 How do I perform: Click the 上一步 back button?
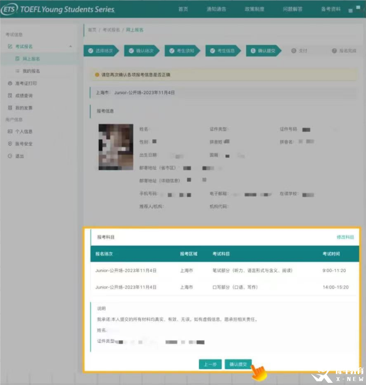[210, 364]
